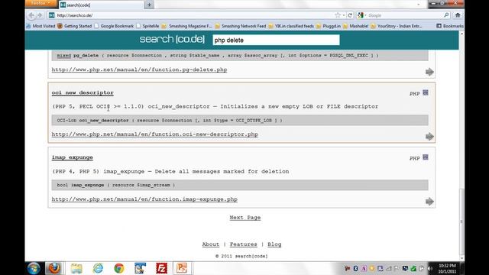
Task: Open the Blog footer link
Action: (274, 244)
